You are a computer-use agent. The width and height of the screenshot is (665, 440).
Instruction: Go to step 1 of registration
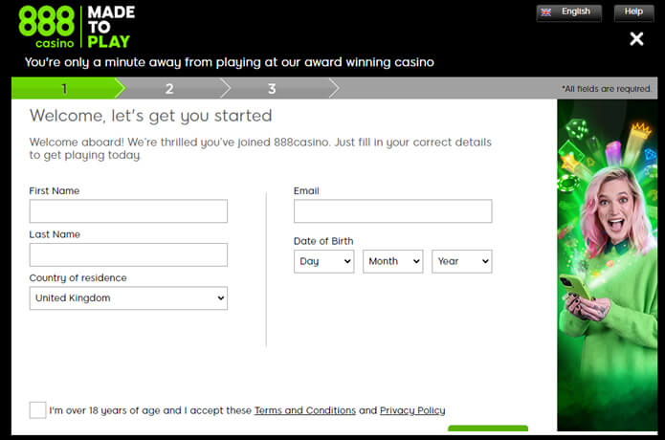point(64,89)
